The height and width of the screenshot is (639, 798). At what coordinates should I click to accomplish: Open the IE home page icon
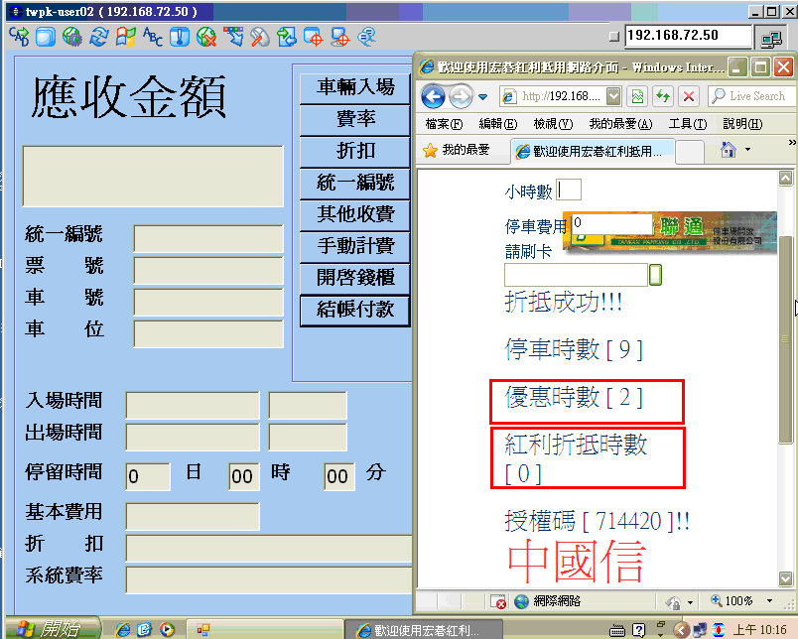click(x=728, y=150)
